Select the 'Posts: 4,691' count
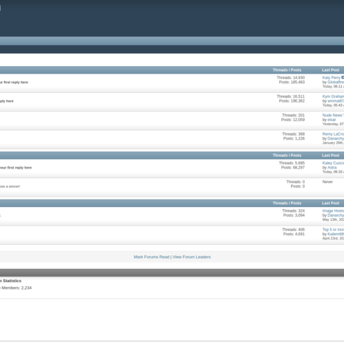Image resolution: width=344 pixels, height=344 pixels. [294, 234]
